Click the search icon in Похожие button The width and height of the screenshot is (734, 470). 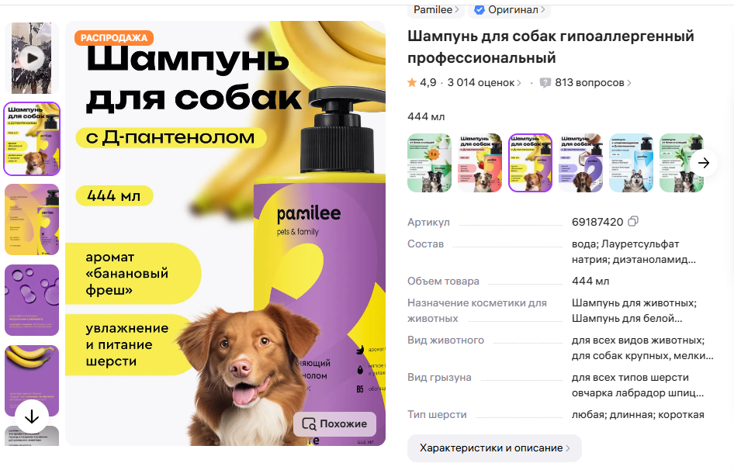point(309,424)
